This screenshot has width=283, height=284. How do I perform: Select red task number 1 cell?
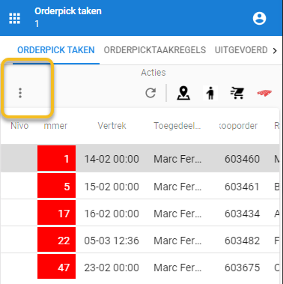[57, 158]
